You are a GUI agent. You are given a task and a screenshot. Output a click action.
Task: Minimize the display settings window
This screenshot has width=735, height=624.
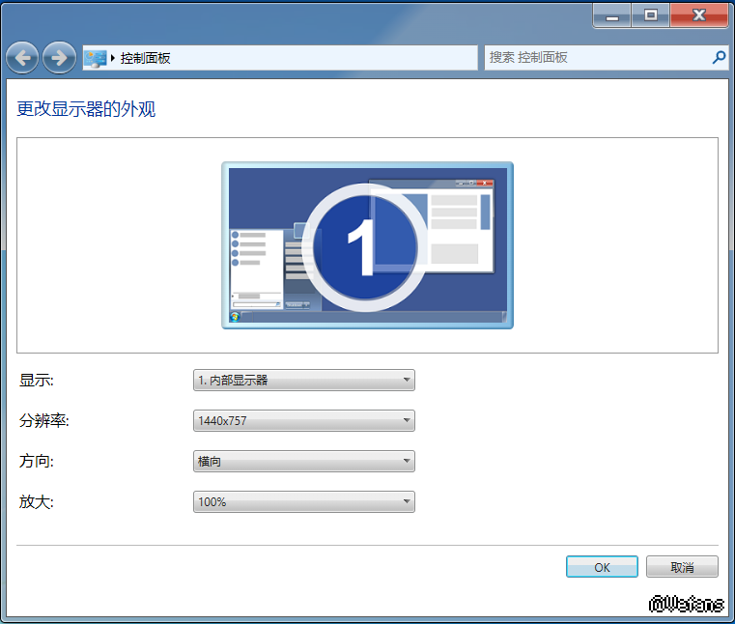pyautogui.click(x=612, y=15)
